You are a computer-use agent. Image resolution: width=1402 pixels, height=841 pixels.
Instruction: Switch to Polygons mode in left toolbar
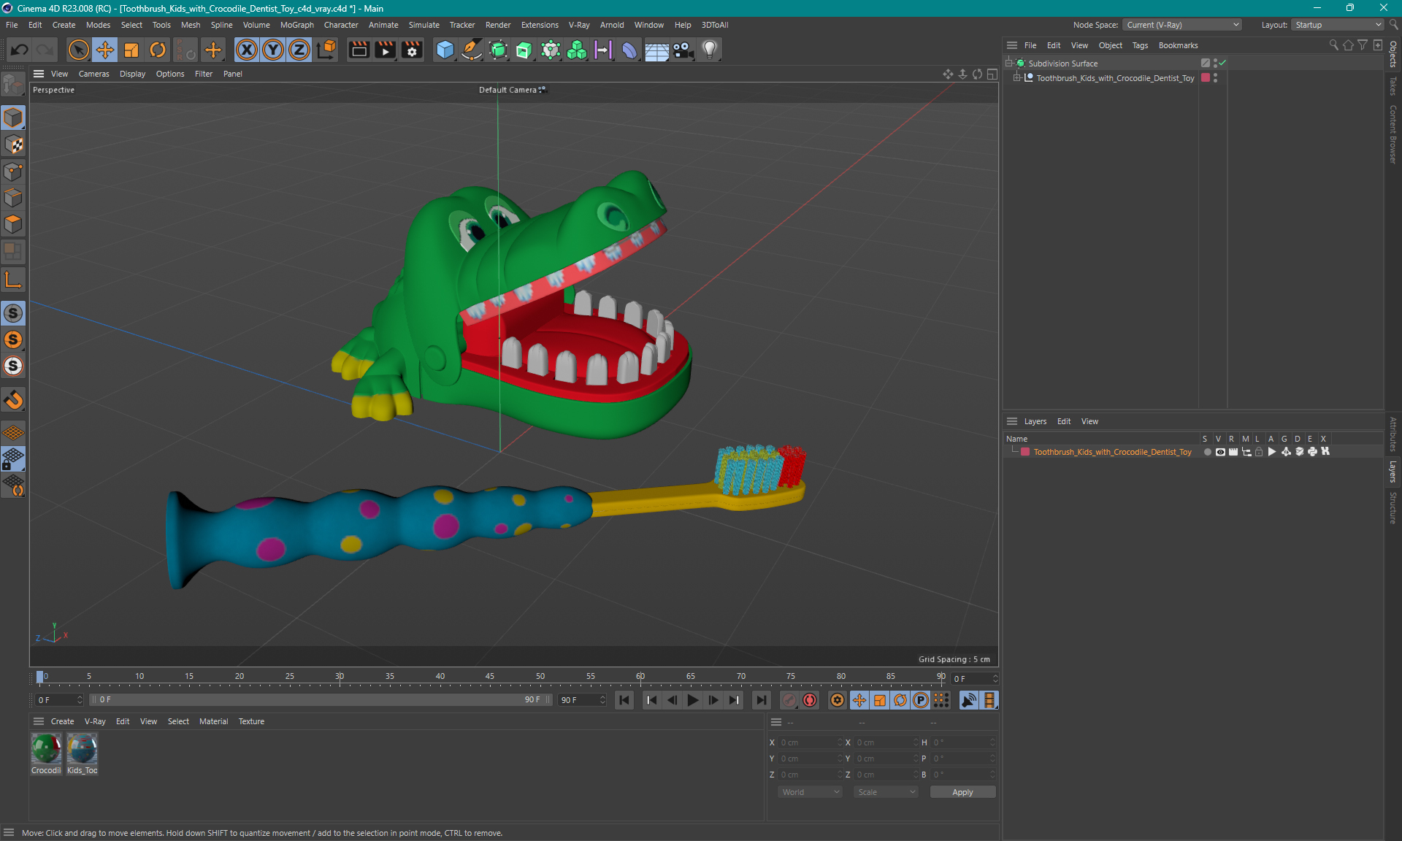(13, 224)
